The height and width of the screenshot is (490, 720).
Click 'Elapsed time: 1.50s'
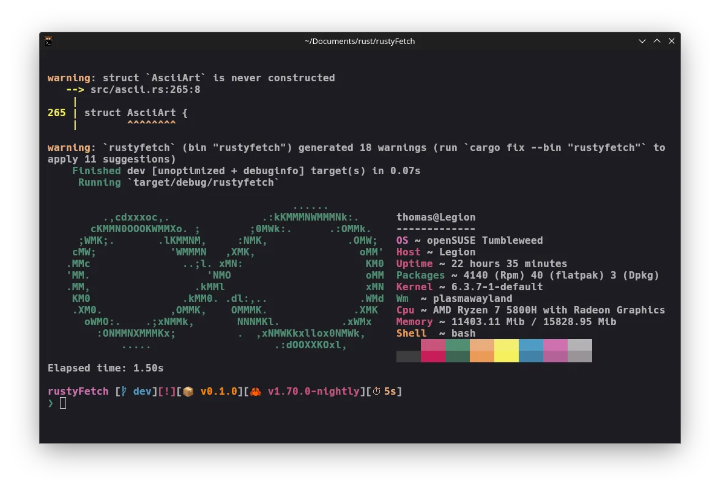[x=105, y=368]
